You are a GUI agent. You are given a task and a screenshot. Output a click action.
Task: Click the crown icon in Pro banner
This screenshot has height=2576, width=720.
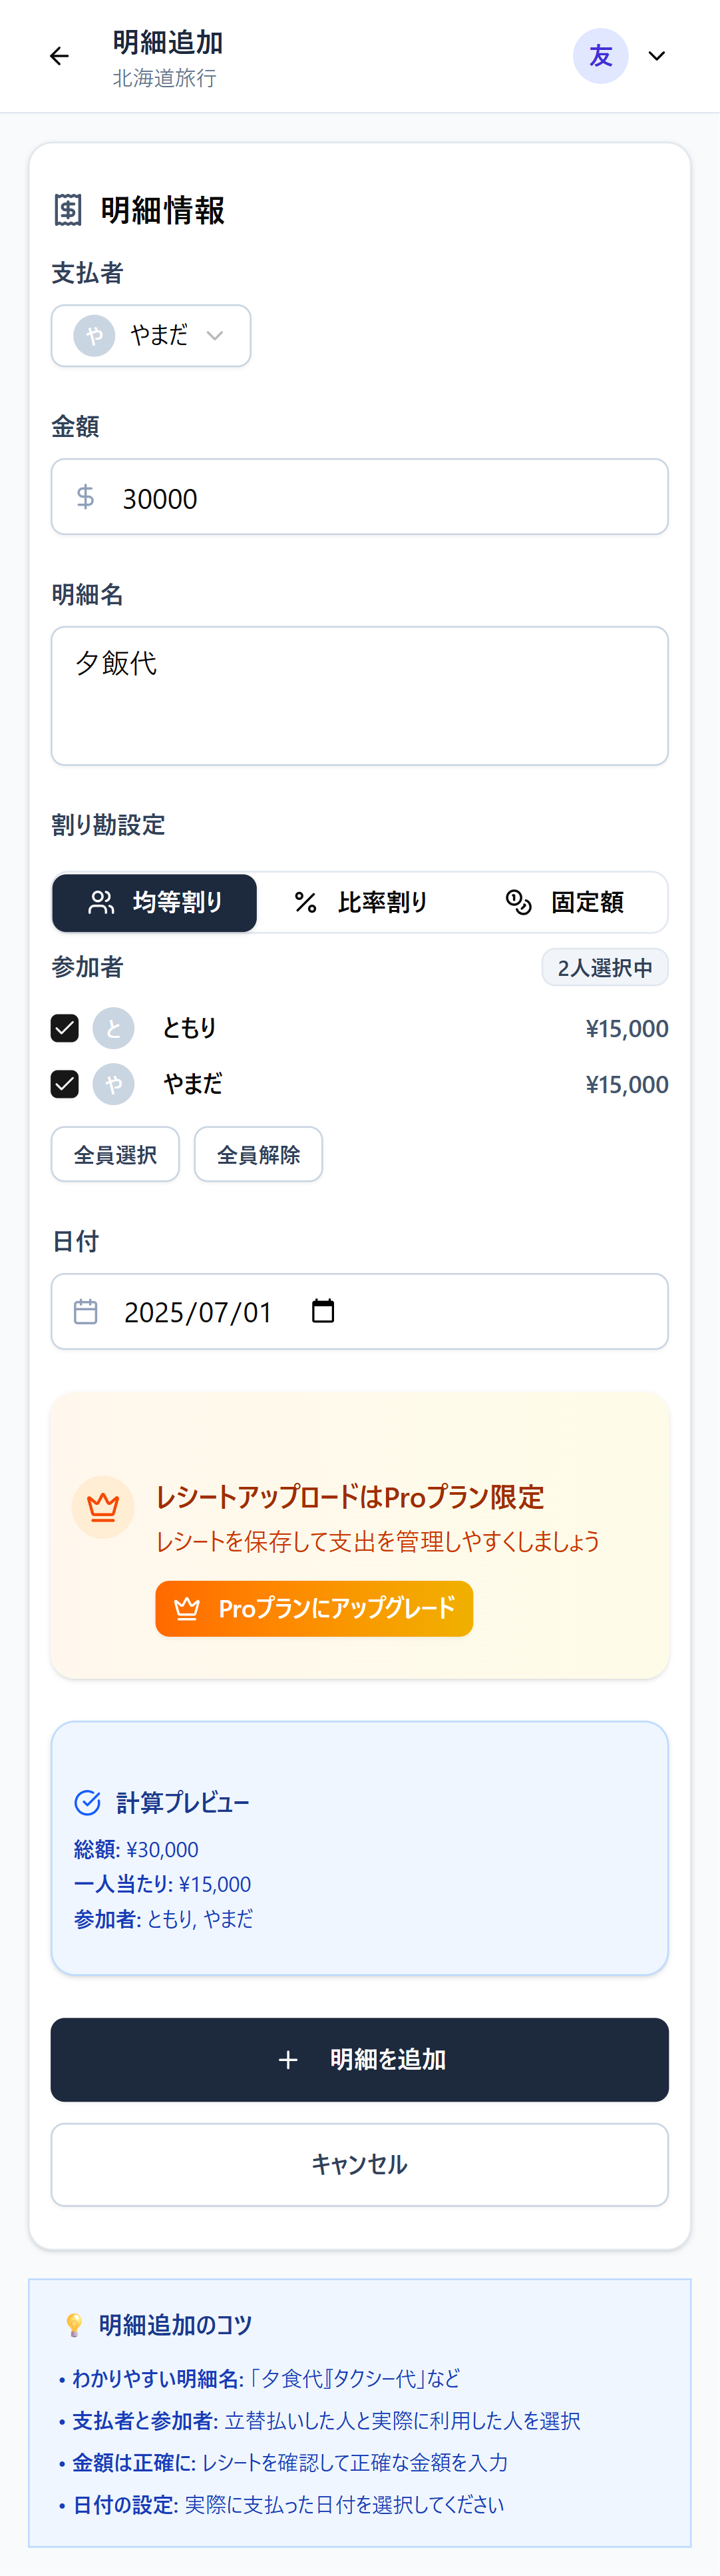click(x=103, y=1506)
